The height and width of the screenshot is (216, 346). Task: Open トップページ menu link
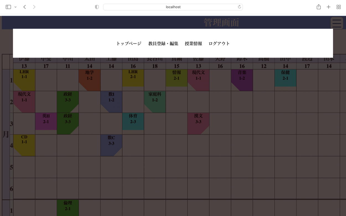coord(129,43)
